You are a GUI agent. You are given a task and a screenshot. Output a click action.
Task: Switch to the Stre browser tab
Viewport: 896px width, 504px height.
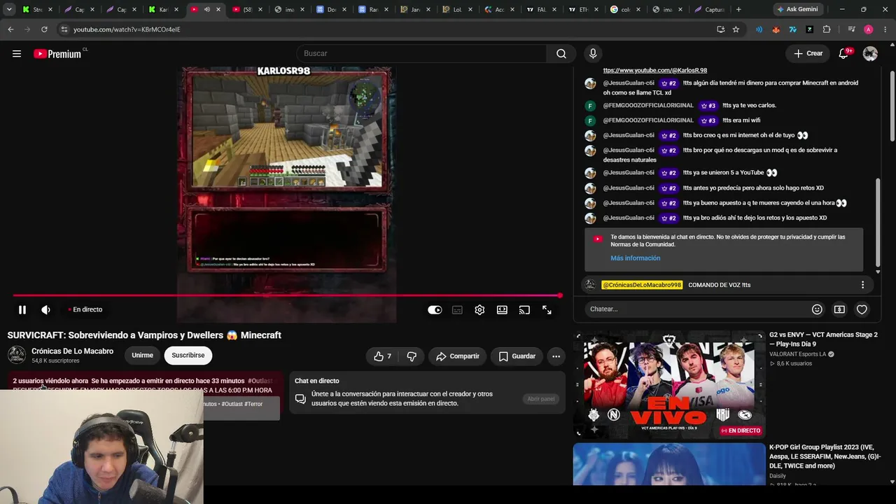(x=36, y=9)
